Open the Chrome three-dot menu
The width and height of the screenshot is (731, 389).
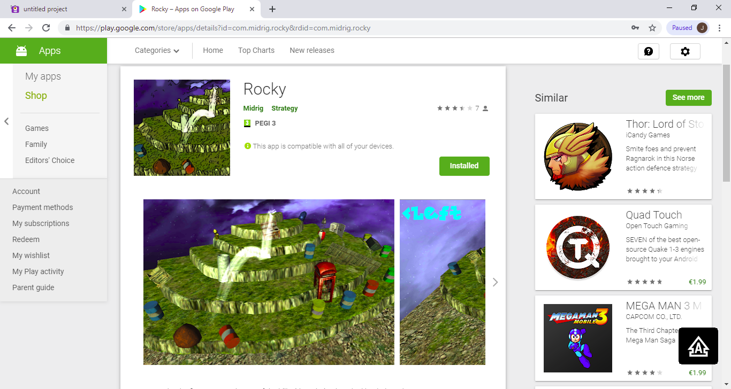click(720, 28)
